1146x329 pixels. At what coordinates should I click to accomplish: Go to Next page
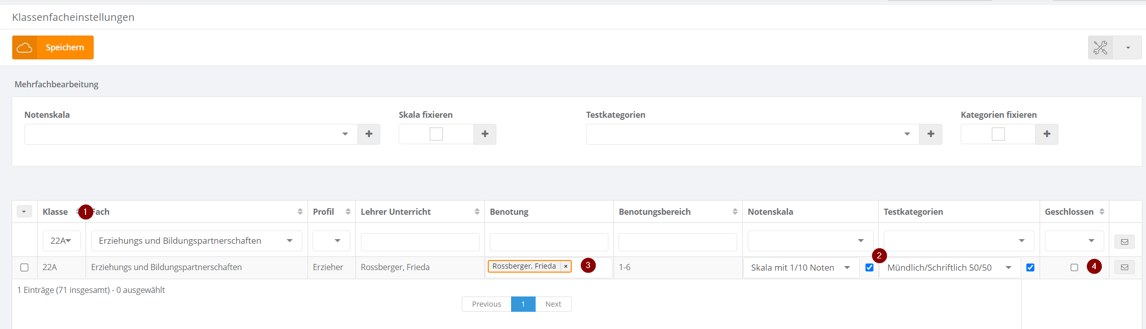point(553,304)
